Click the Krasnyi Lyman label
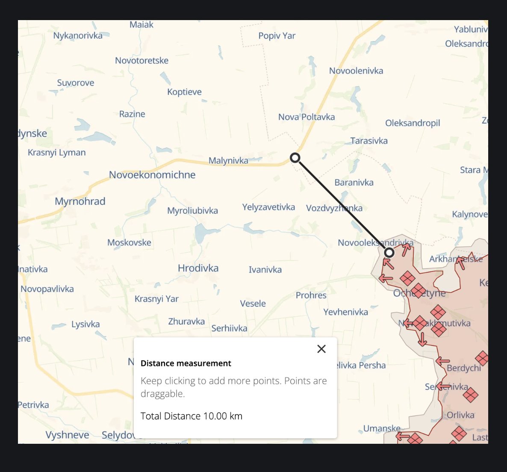Screen dimensions: 507x472 (56, 152)
